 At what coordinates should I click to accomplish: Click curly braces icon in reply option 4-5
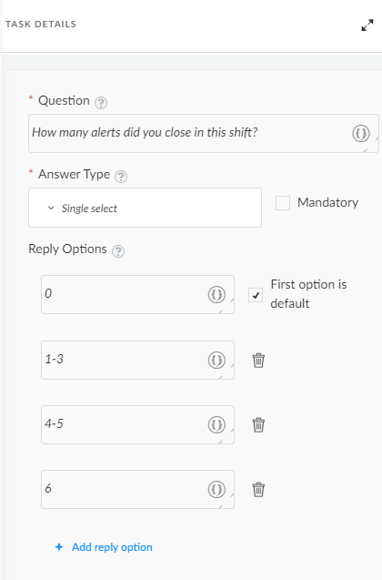point(216,424)
